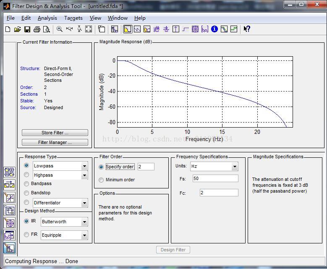Viewport: 327px width, 269px height.
Task: Show Magnitude and Phase Responses icon
Action: click(x=147, y=29)
